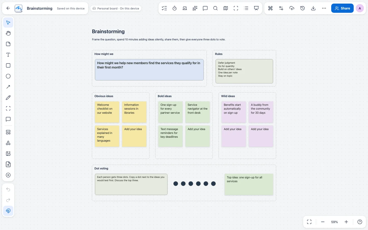The width and height of the screenshot is (368, 230).
Task: Open the three-dots more menu
Action: 324,8
